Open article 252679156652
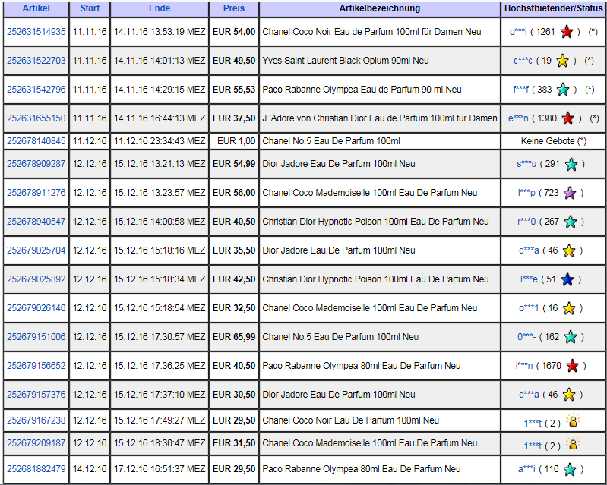Viewport: 607px width, 485px height. (x=36, y=366)
